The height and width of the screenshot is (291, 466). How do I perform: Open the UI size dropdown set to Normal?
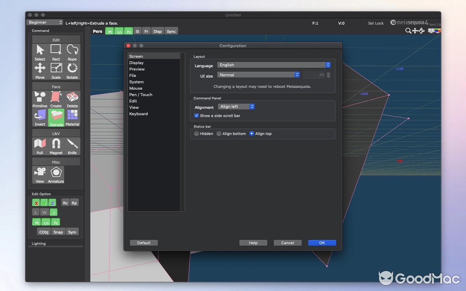258,75
